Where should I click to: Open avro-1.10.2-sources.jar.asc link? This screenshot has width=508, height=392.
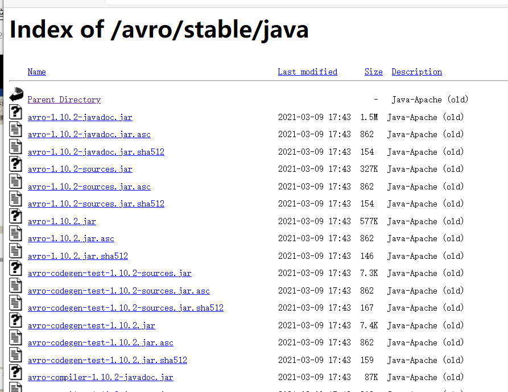coord(89,187)
